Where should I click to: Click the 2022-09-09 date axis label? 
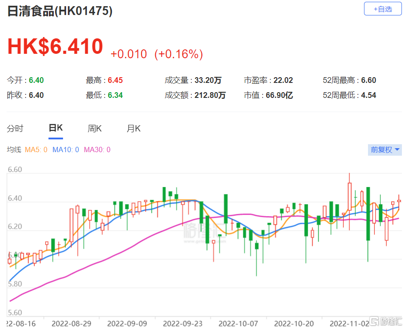[x=127, y=324]
